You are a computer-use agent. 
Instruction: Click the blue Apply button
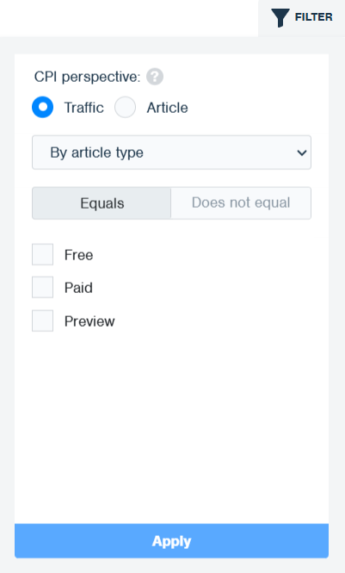pyautogui.click(x=171, y=541)
